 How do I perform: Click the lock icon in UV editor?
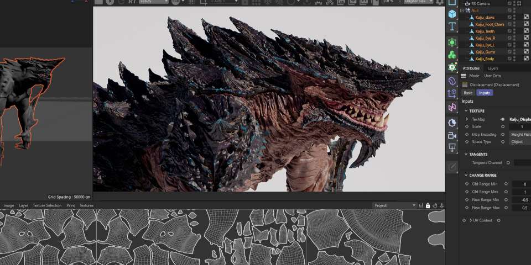pyautogui.click(x=428, y=205)
